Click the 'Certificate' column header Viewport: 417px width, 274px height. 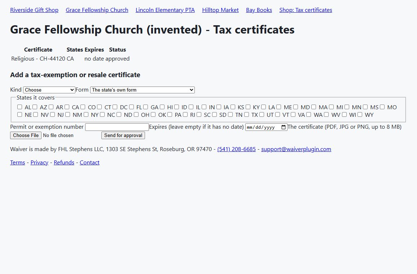[x=38, y=50]
